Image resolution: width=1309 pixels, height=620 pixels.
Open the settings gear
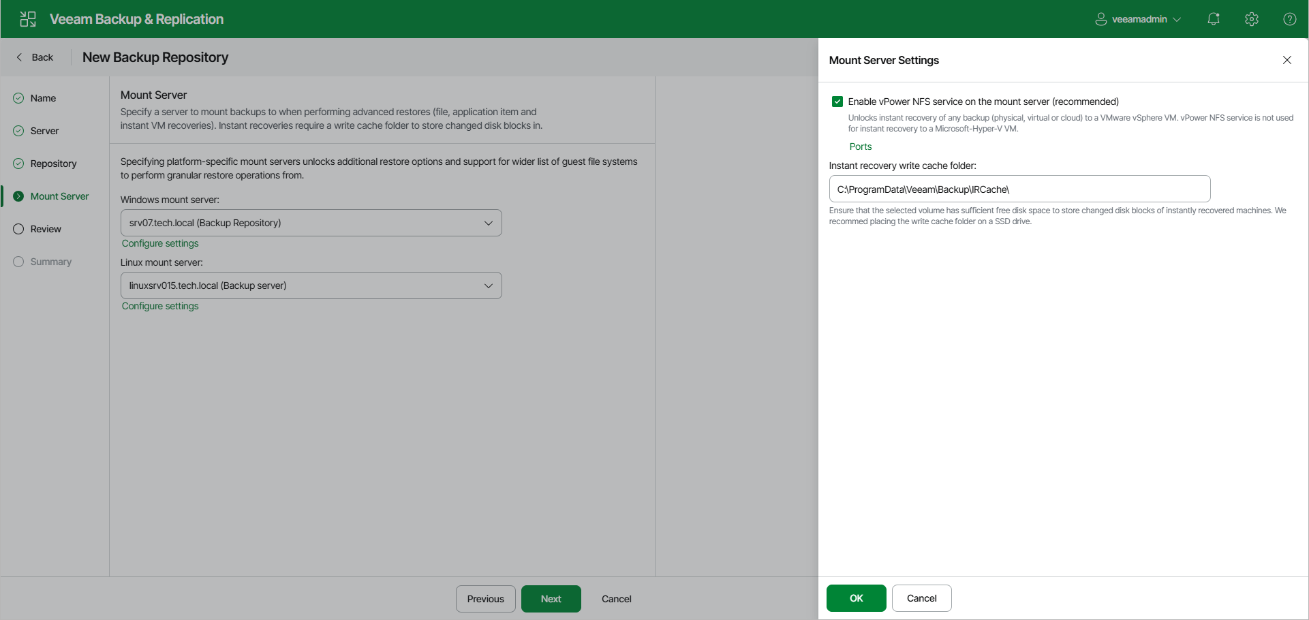pos(1252,18)
